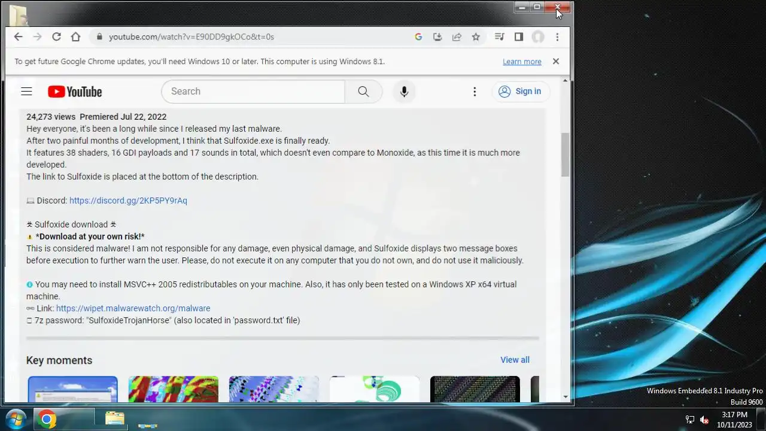Share this page via share icon

click(x=457, y=37)
